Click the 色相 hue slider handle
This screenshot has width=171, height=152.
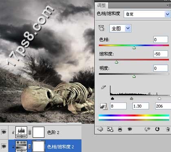click(134, 48)
